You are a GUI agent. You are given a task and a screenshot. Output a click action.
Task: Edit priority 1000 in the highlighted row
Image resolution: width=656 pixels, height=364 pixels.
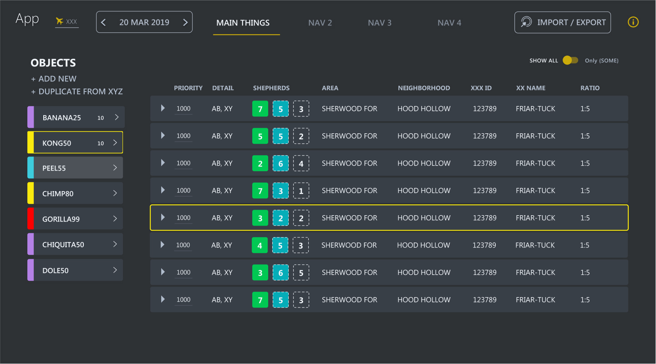tap(183, 218)
